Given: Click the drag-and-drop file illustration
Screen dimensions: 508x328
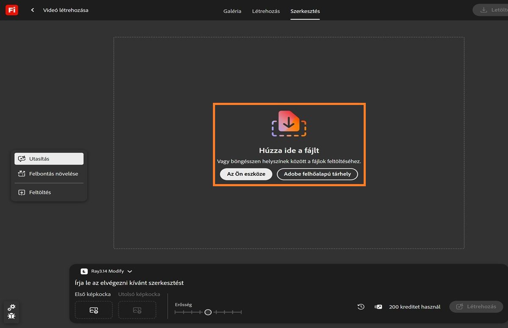Looking at the screenshot, I should (x=289, y=124).
